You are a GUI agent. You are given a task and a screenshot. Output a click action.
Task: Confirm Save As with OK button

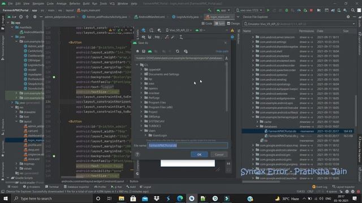[x=199, y=155]
